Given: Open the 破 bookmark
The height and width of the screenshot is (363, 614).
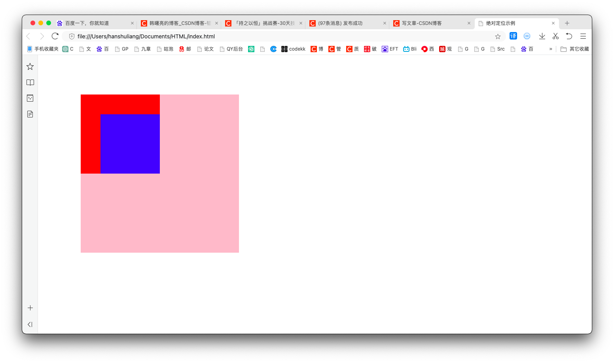Looking at the screenshot, I should pos(370,49).
